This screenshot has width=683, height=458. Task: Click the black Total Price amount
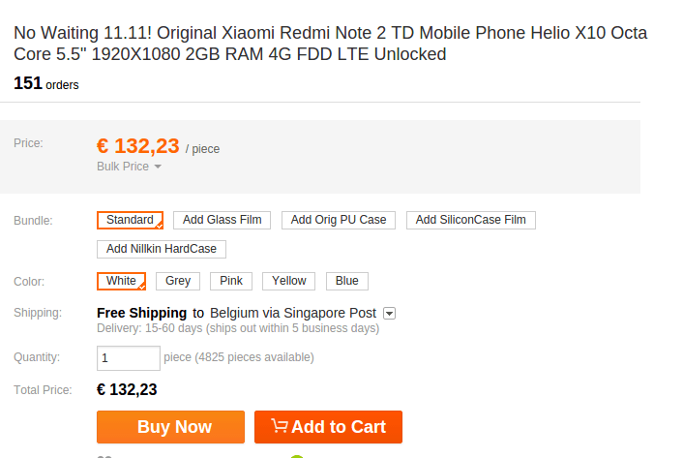[x=127, y=389]
